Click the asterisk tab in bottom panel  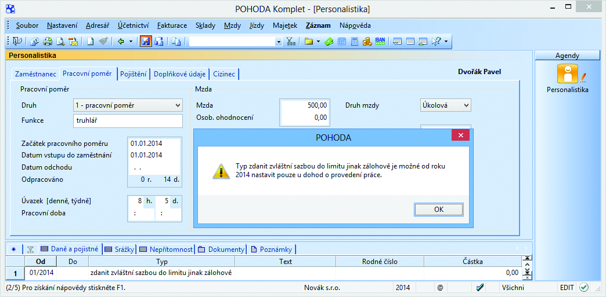(13, 250)
